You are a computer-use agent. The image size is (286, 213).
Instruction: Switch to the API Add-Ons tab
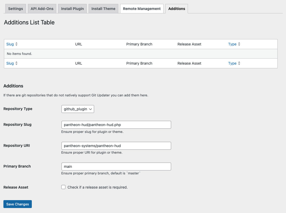(42, 8)
